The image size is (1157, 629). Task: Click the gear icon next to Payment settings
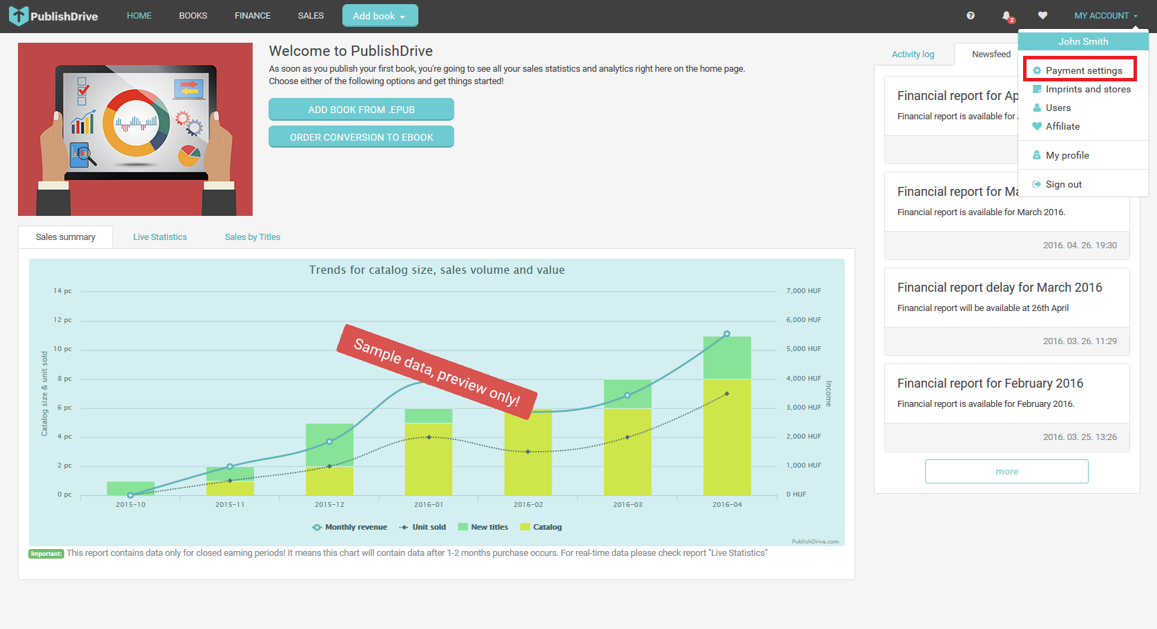point(1037,70)
